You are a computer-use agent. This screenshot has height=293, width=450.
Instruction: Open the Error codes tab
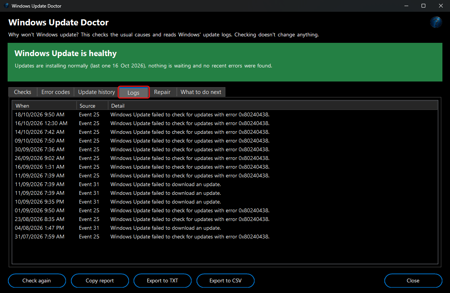click(x=55, y=92)
